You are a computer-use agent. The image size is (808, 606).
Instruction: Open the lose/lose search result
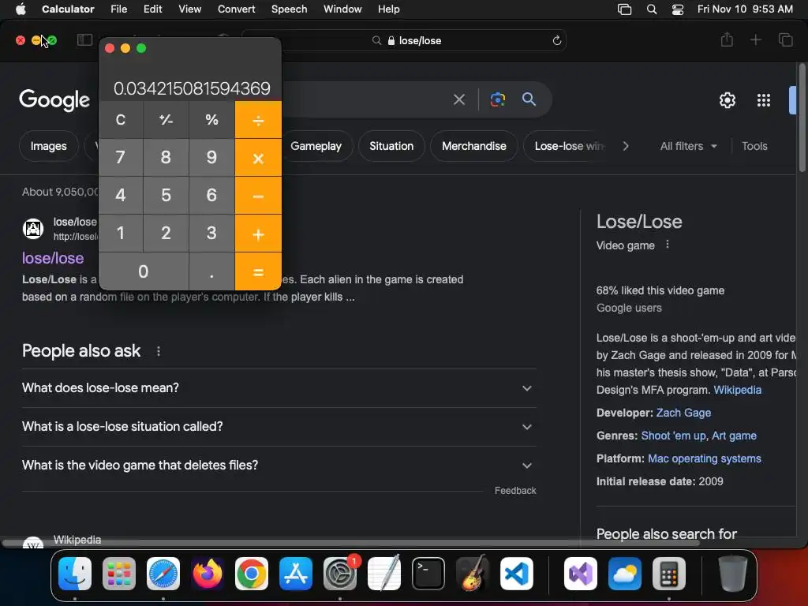coord(53,258)
